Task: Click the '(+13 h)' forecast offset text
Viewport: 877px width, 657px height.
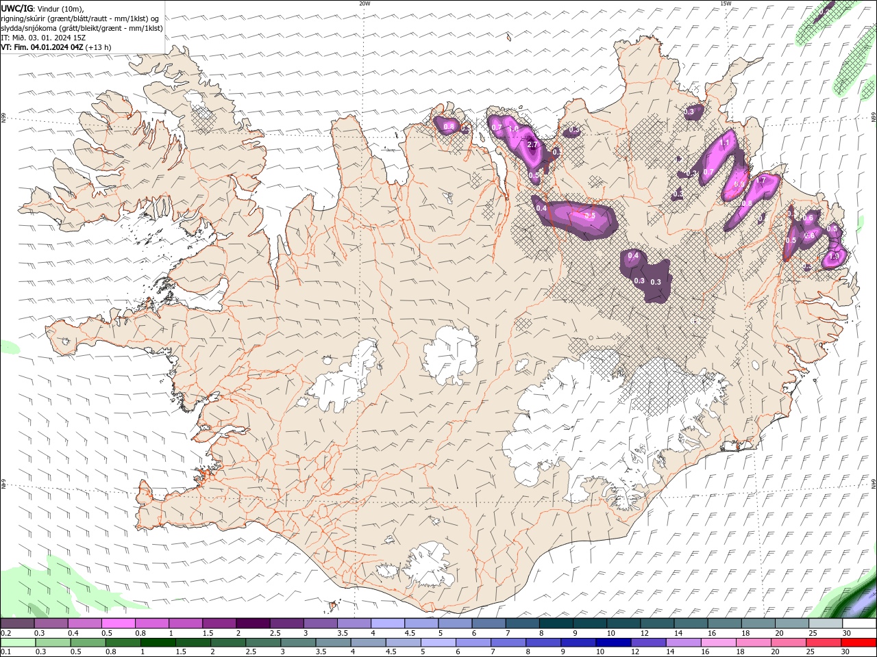Action: pos(99,47)
